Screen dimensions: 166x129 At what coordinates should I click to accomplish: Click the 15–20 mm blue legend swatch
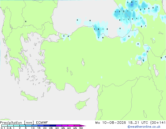tap(41, 126)
